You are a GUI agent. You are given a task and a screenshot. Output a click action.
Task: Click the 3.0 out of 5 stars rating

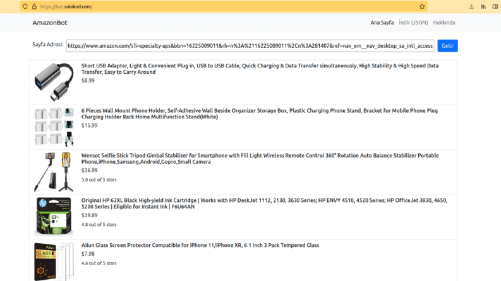click(99, 180)
